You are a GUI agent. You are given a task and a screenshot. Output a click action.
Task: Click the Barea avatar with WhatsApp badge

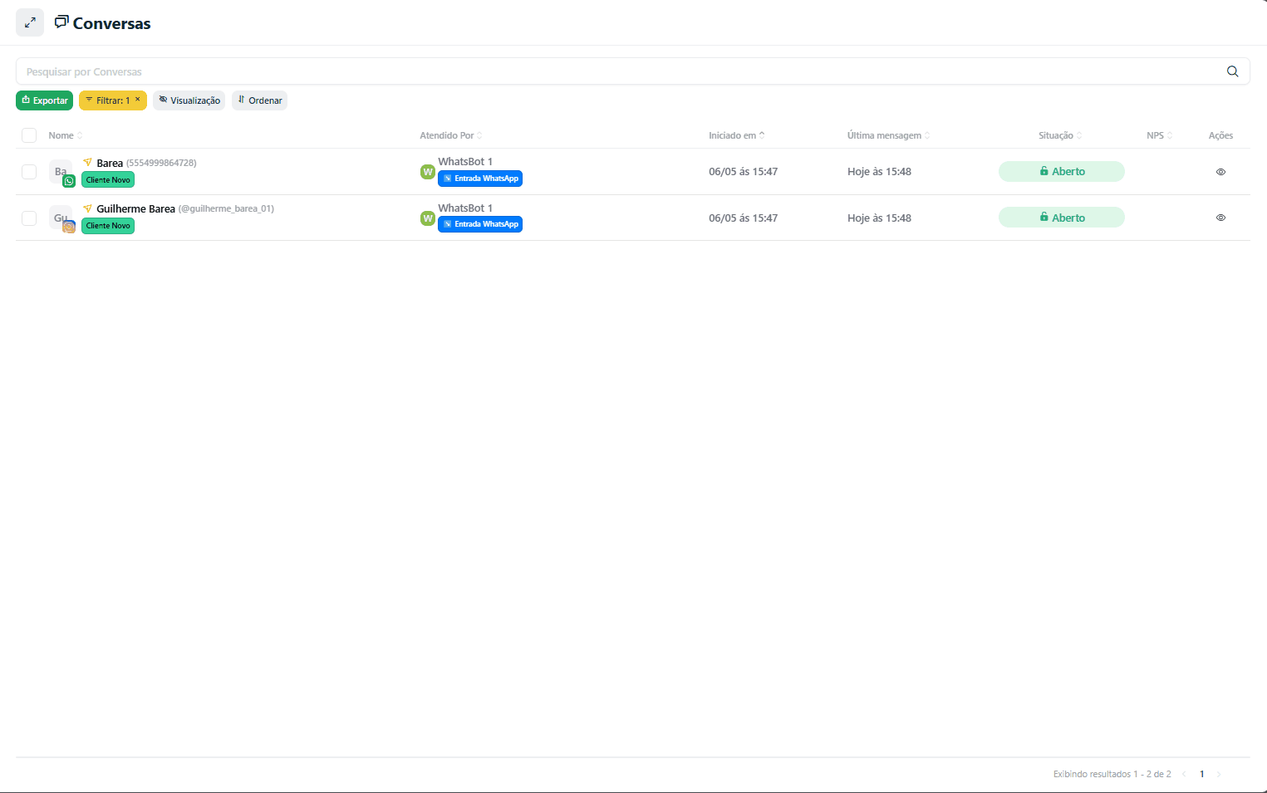point(61,173)
